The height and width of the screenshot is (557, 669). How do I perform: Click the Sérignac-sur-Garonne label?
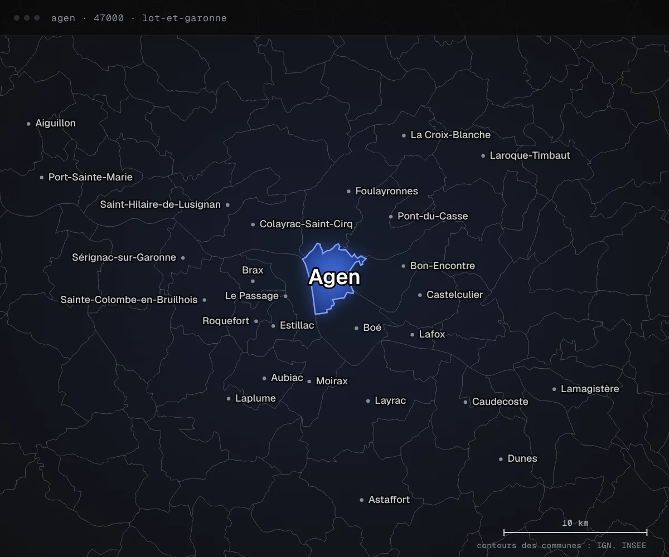[x=124, y=257]
